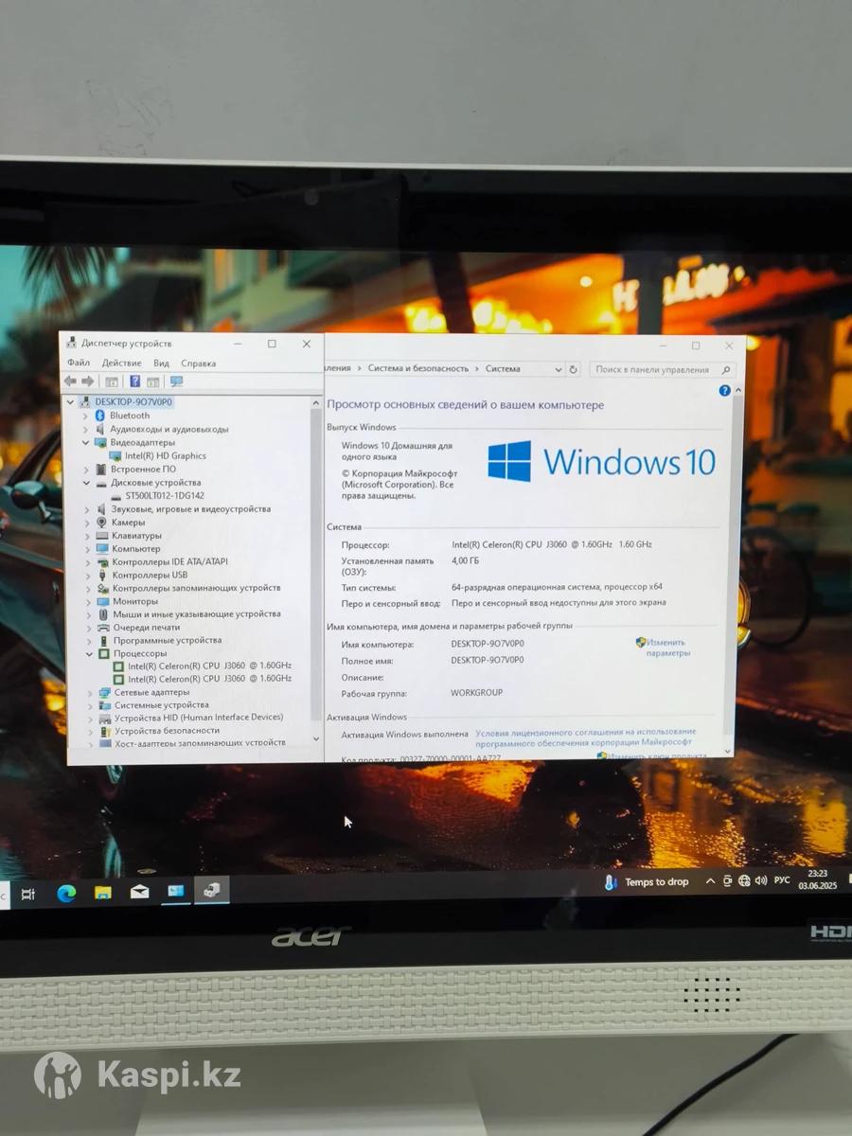The height and width of the screenshot is (1136, 852).
Task: Select the Intel(R) HD Graphics adapter icon
Action: (x=115, y=455)
